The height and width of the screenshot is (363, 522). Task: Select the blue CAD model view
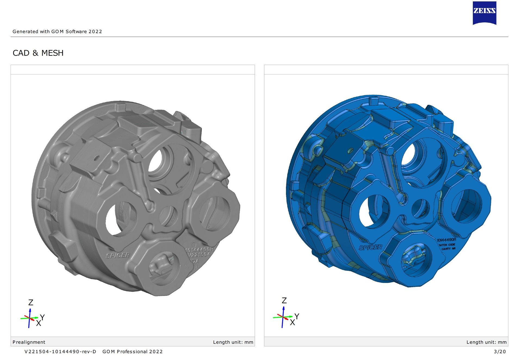pyautogui.click(x=389, y=192)
